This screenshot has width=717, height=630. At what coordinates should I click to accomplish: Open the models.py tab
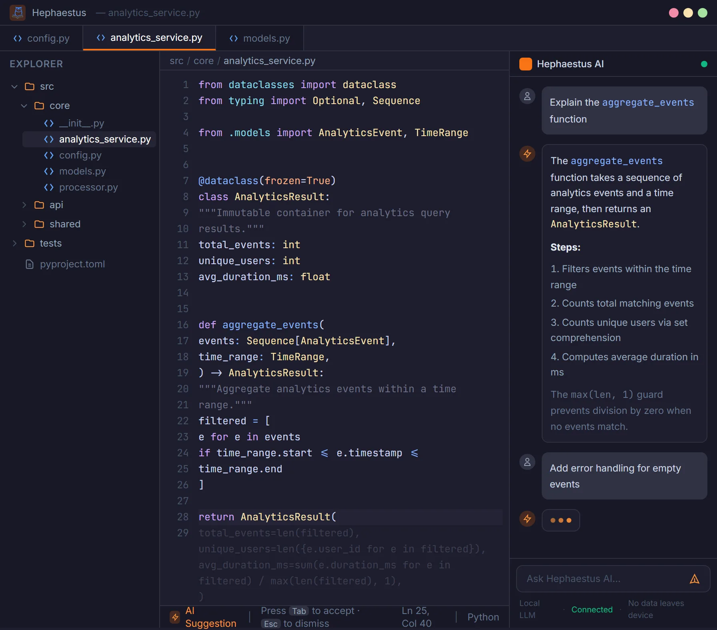point(260,38)
